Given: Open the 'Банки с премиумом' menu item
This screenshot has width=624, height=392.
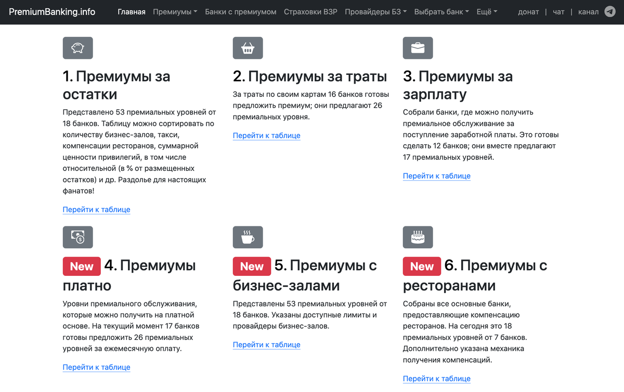Looking at the screenshot, I should pyautogui.click(x=241, y=11).
